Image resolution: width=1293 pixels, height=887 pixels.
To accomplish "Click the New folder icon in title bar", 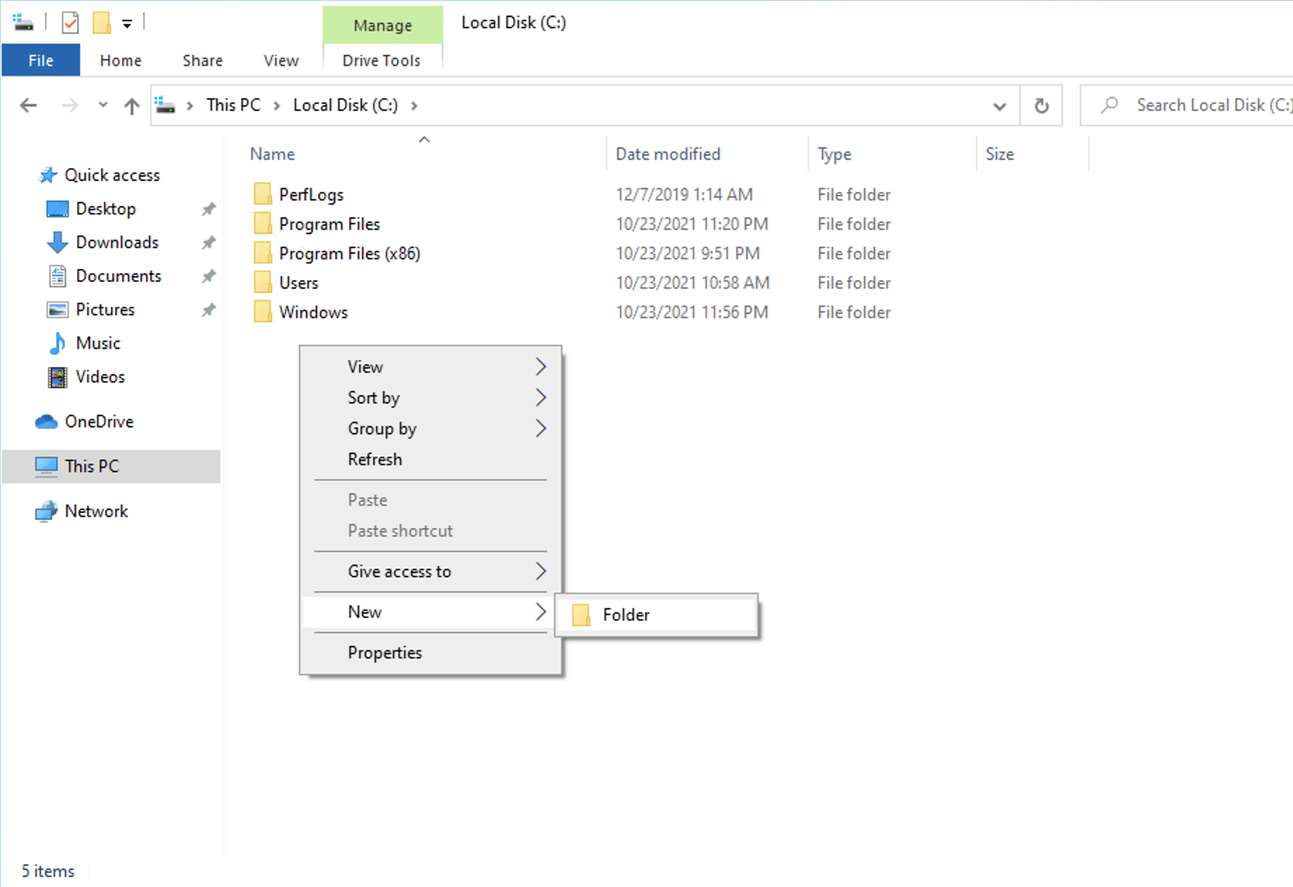I will [102, 23].
